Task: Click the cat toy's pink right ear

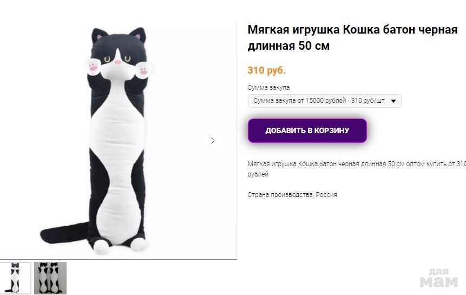Action: click(x=137, y=38)
